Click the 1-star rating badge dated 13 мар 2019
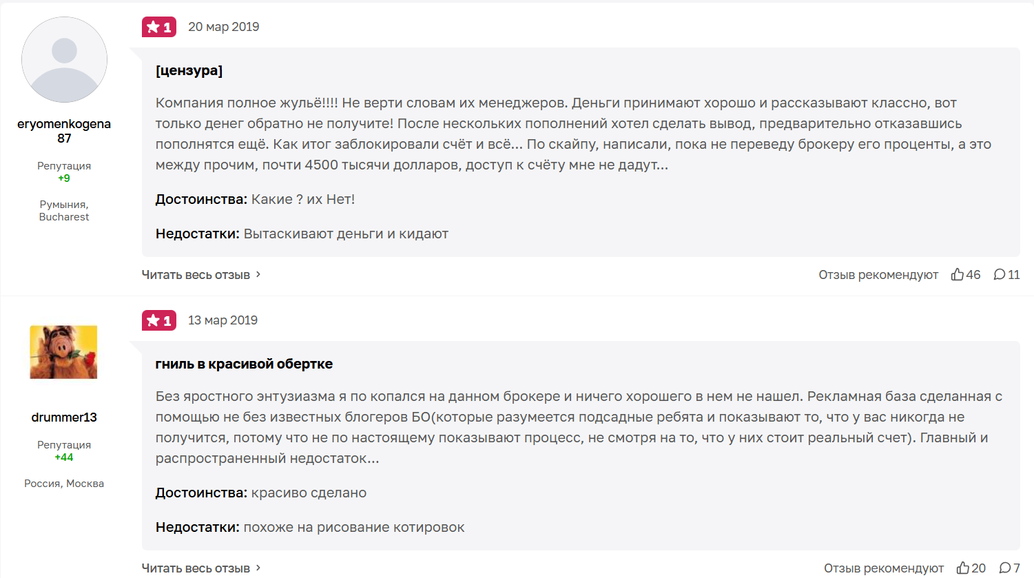1034x578 pixels. [x=159, y=320]
